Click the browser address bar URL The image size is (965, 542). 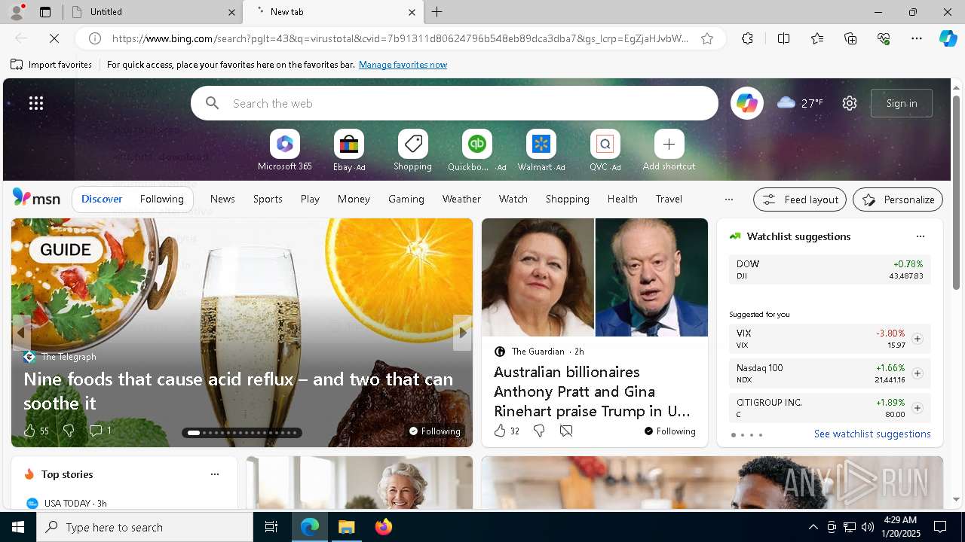click(400, 38)
